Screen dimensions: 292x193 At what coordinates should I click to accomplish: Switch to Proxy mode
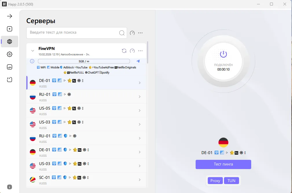pos(215,181)
